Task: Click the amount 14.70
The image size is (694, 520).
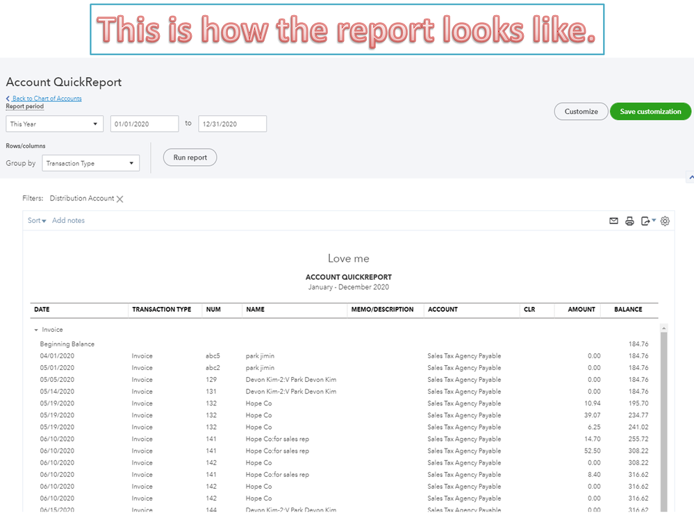Action: coord(592,439)
